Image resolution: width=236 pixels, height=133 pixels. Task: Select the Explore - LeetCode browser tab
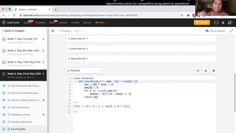32,9
